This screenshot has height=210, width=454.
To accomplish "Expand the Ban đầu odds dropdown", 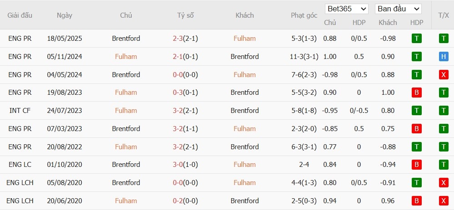I will 398,9.
